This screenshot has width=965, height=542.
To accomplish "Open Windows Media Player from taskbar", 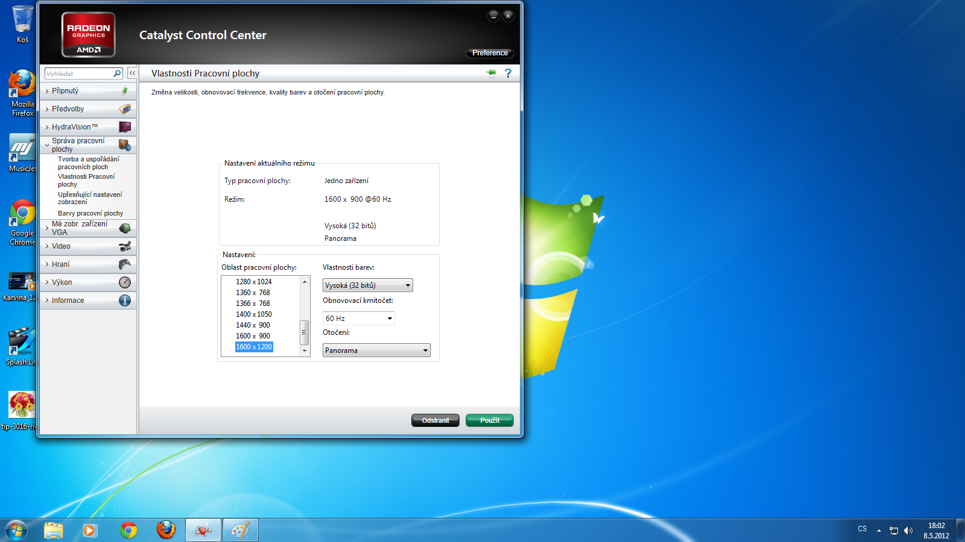I will pyautogui.click(x=90, y=530).
